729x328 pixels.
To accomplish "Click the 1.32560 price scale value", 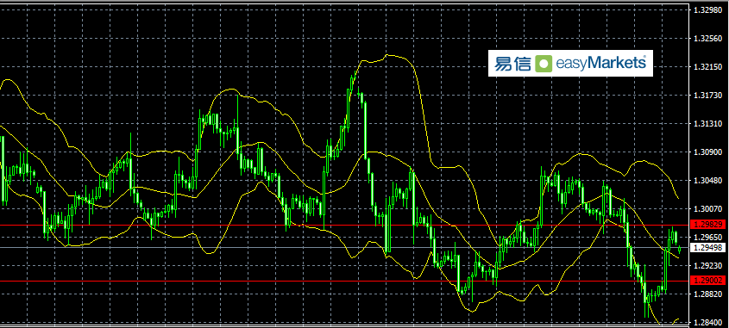I will [707, 38].
